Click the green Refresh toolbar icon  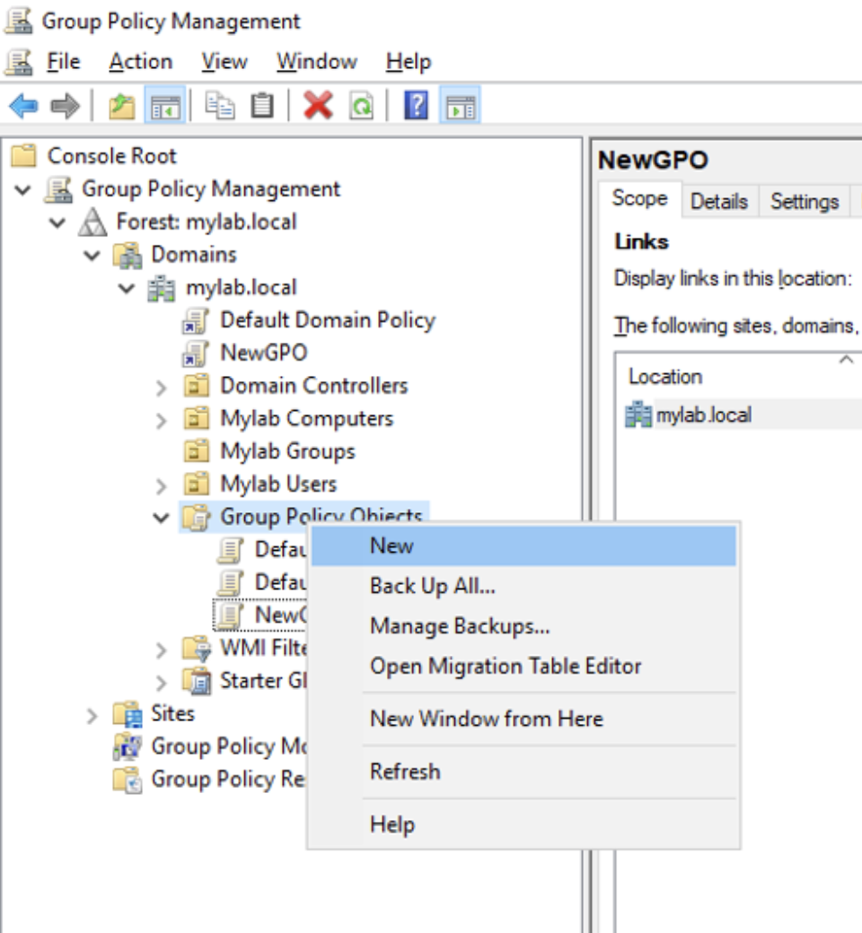[x=361, y=107]
